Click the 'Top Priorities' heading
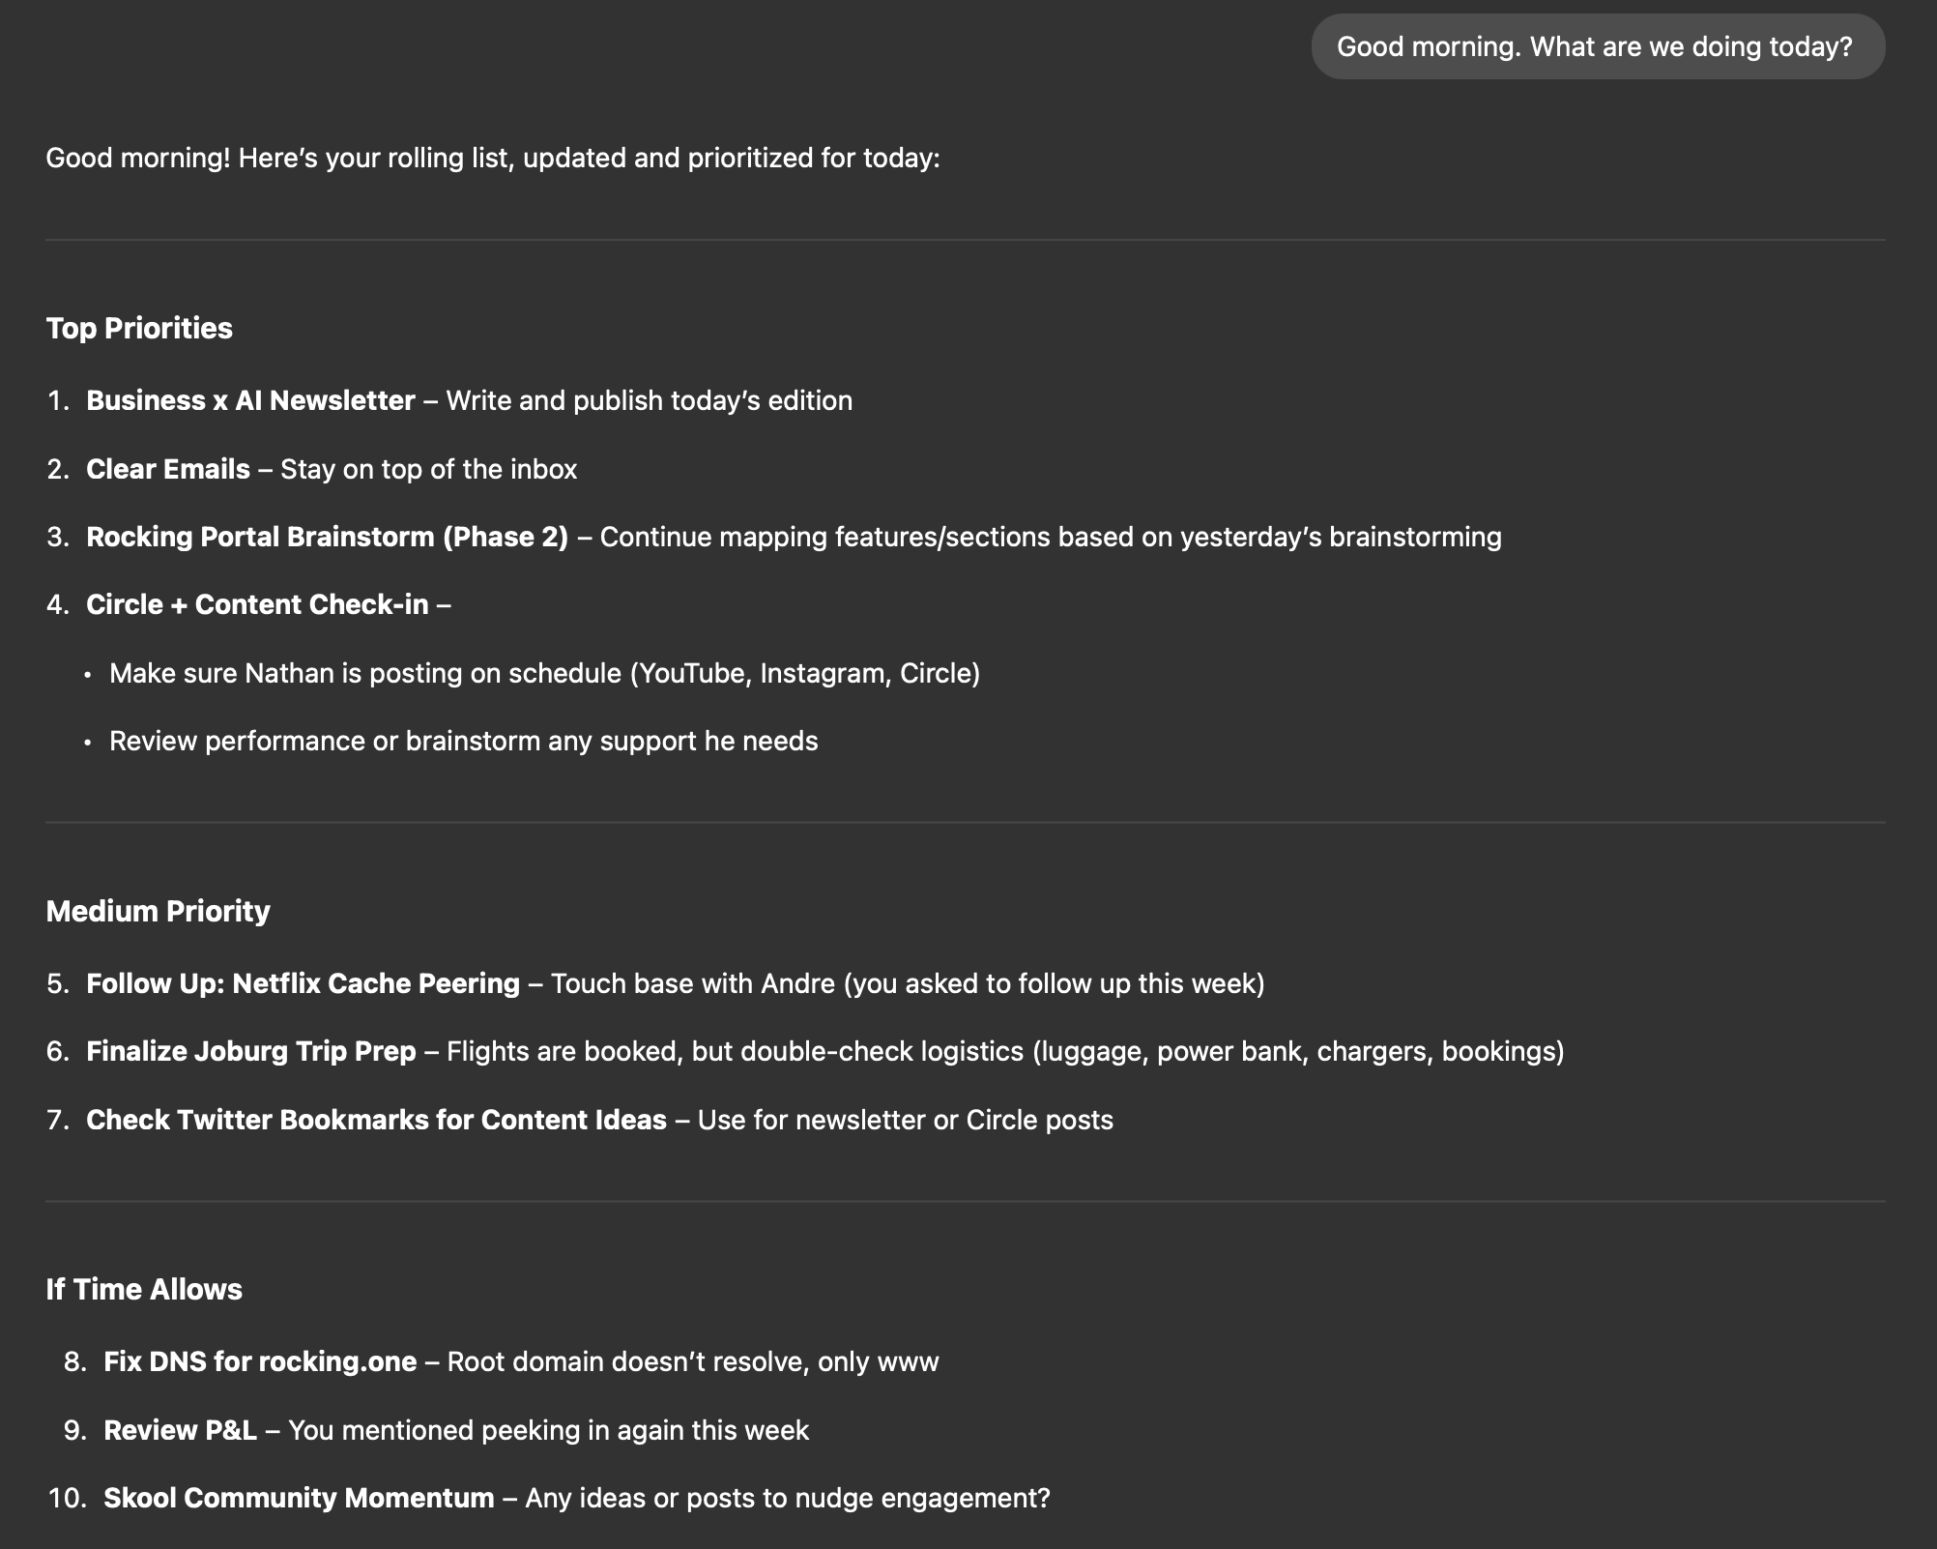The width and height of the screenshot is (1937, 1549). click(x=139, y=328)
